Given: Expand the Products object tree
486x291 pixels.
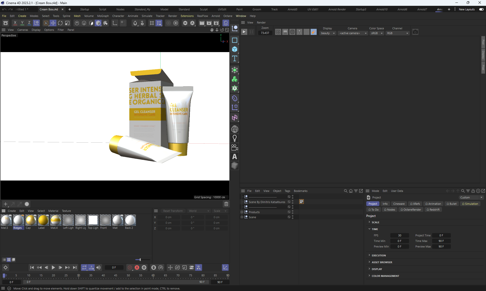Looking at the screenshot, I should tap(242, 212).
